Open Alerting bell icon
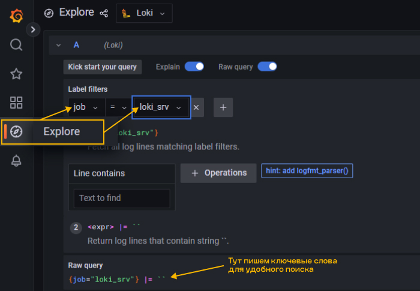The width and height of the screenshot is (420, 291). (16, 161)
